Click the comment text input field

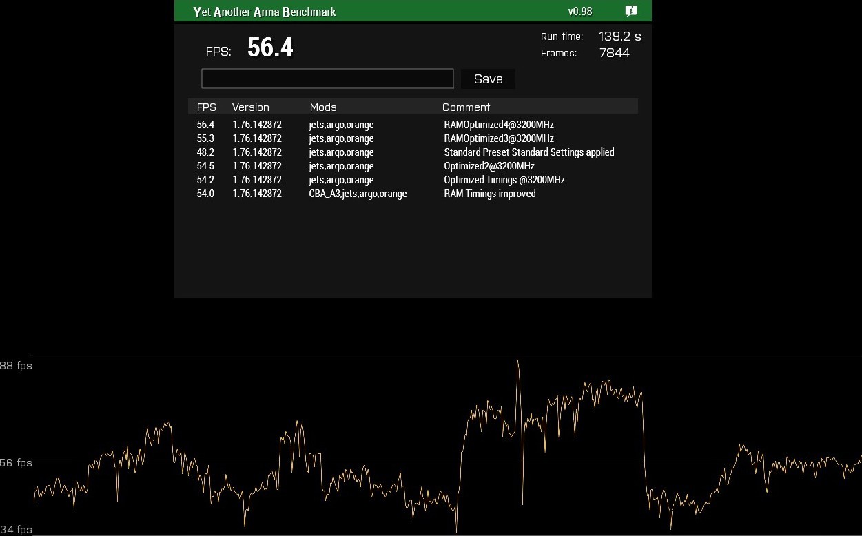tap(327, 79)
